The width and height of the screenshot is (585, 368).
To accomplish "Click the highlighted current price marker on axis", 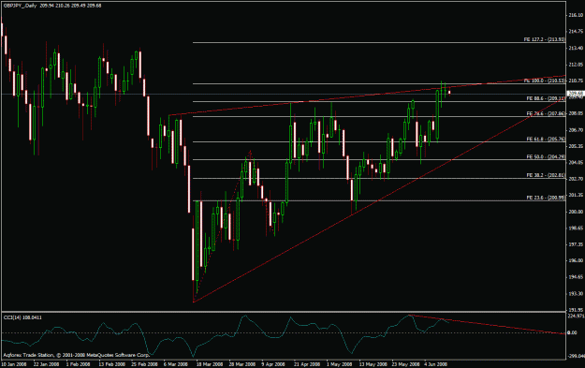I will 576,94.
